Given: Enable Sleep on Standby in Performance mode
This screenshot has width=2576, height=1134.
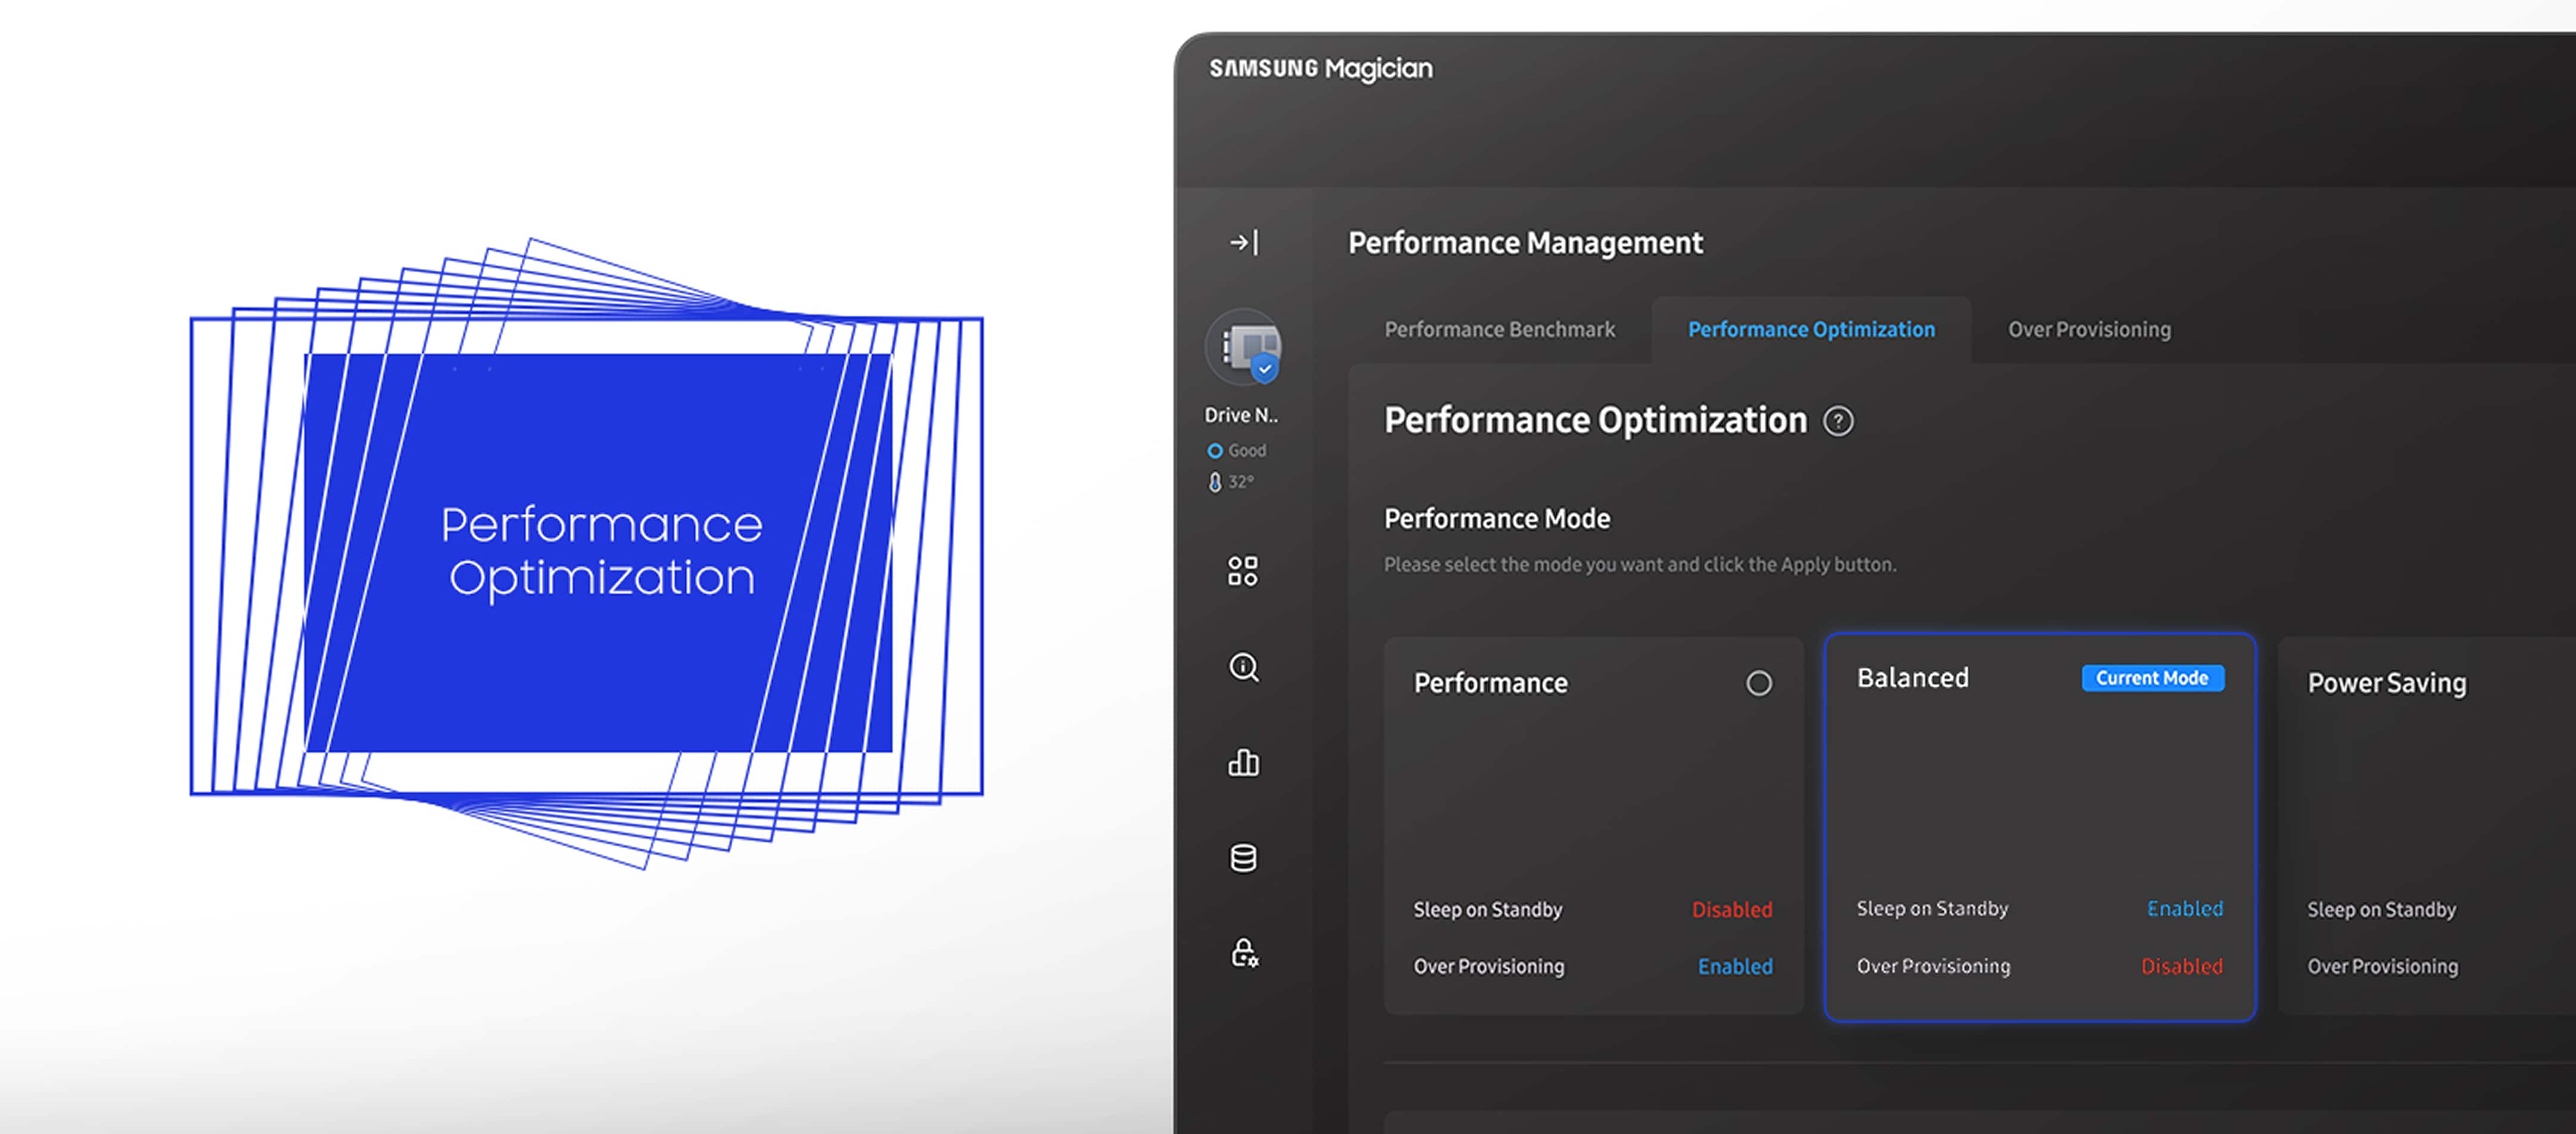Looking at the screenshot, I should [x=1733, y=909].
